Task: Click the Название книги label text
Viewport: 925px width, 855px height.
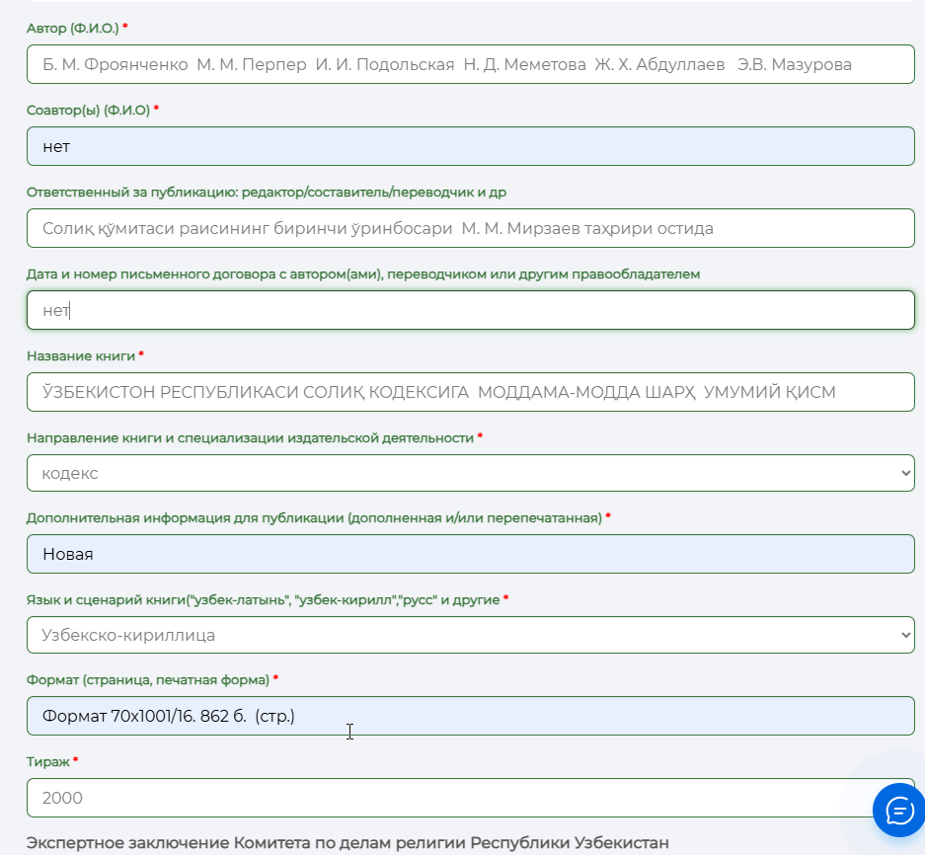Action: [x=81, y=355]
